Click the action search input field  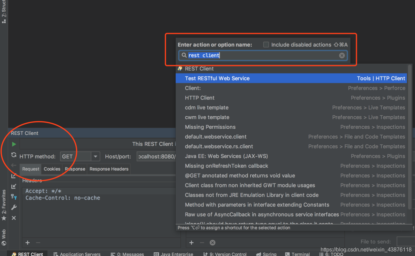263,55
